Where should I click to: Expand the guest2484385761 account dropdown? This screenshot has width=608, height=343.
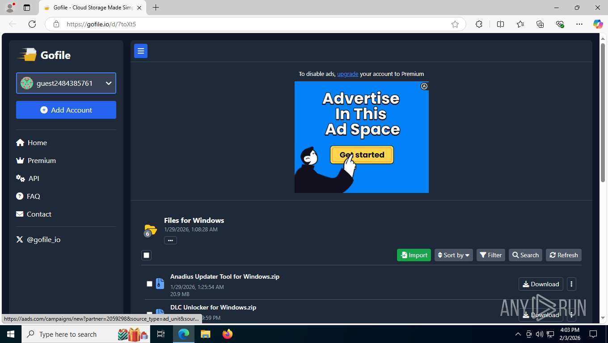[66, 83]
